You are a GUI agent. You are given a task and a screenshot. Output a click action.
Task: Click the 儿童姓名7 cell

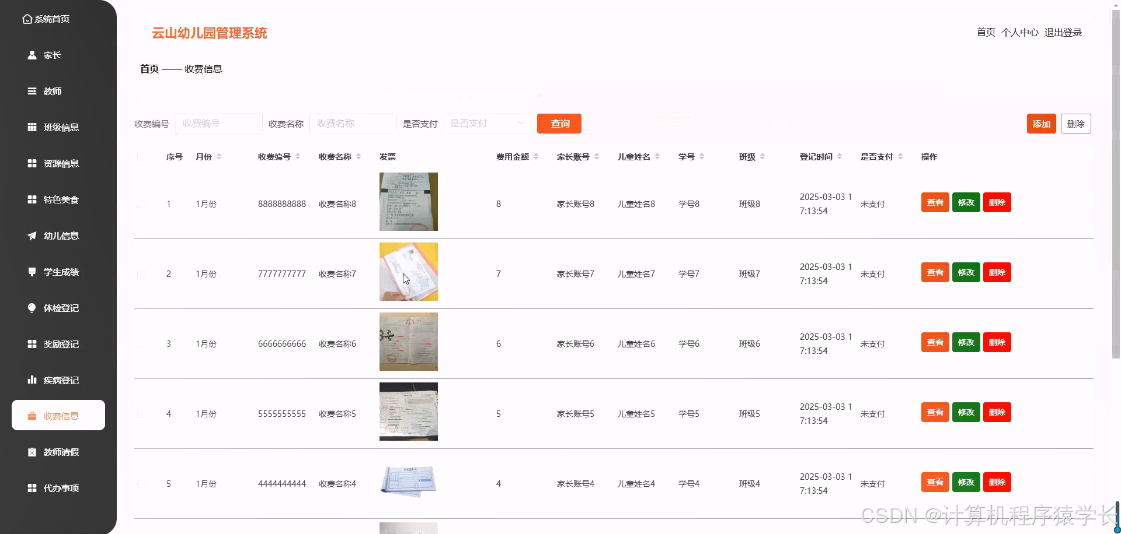(x=636, y=274)
